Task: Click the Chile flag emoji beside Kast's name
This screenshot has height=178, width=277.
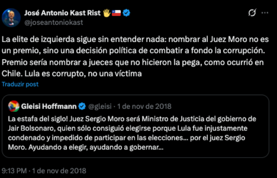Action: pyautogui.click(x=116, y=13)
